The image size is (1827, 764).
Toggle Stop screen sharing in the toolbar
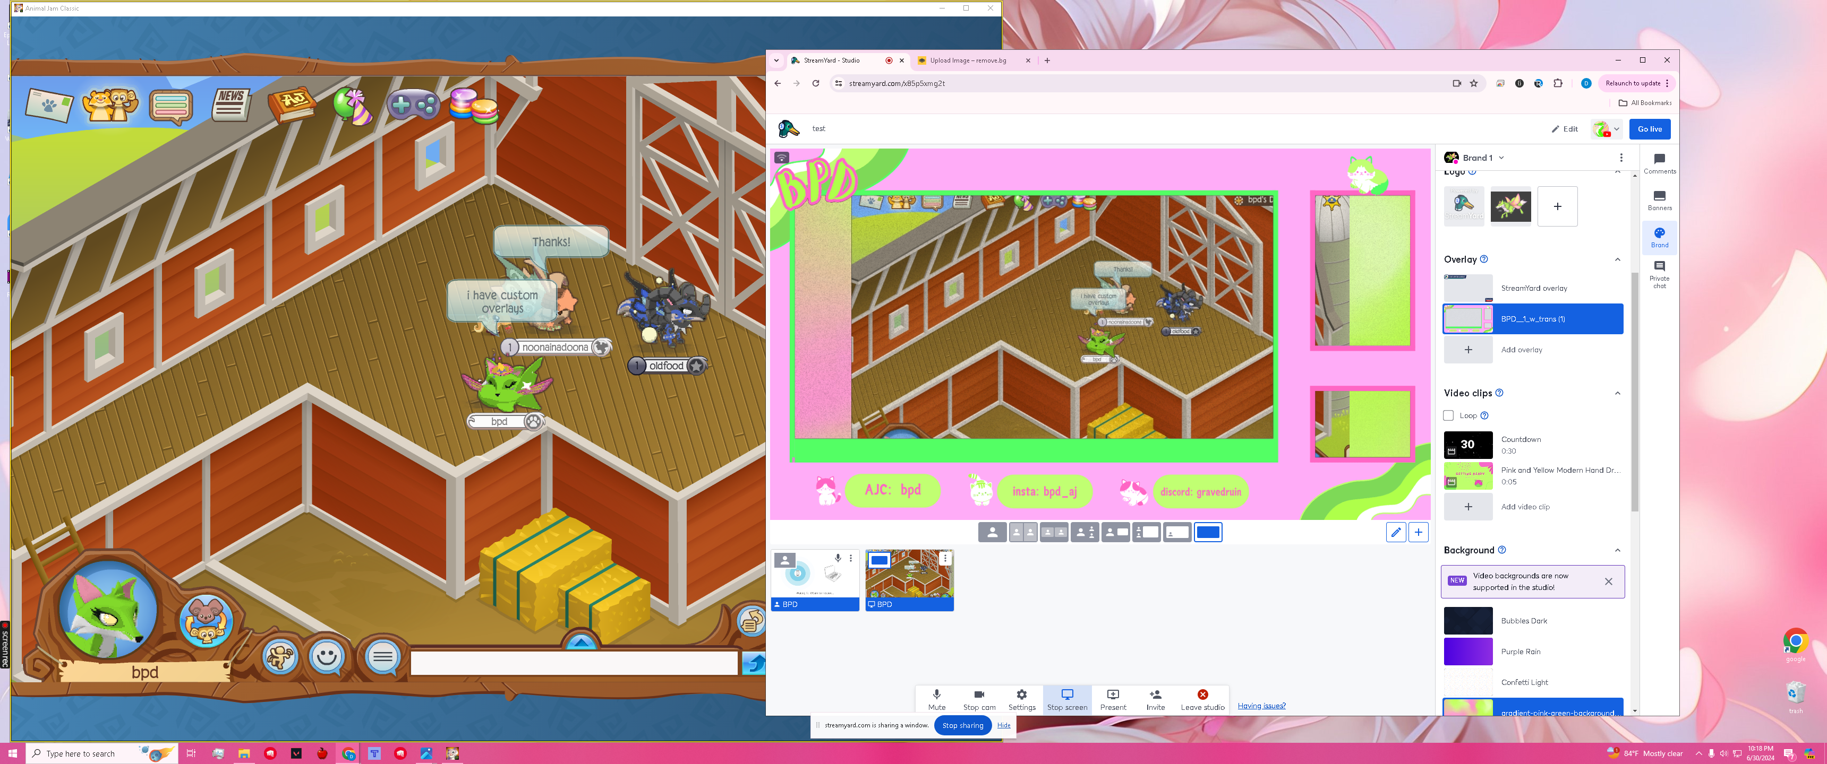[1066, 699]
